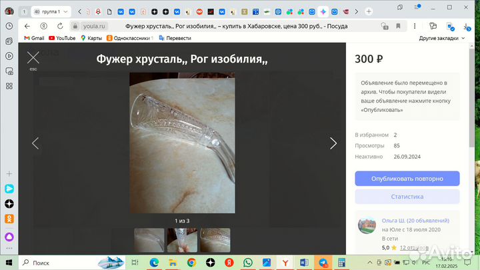Open the Windows Start menu
This screenshot has width=480, height=270.
pos(9,263)
